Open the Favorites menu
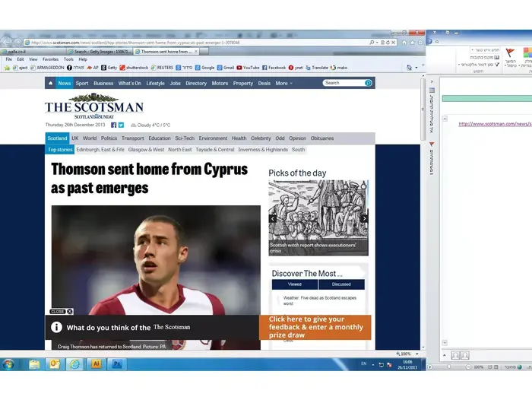 (51, 59)
